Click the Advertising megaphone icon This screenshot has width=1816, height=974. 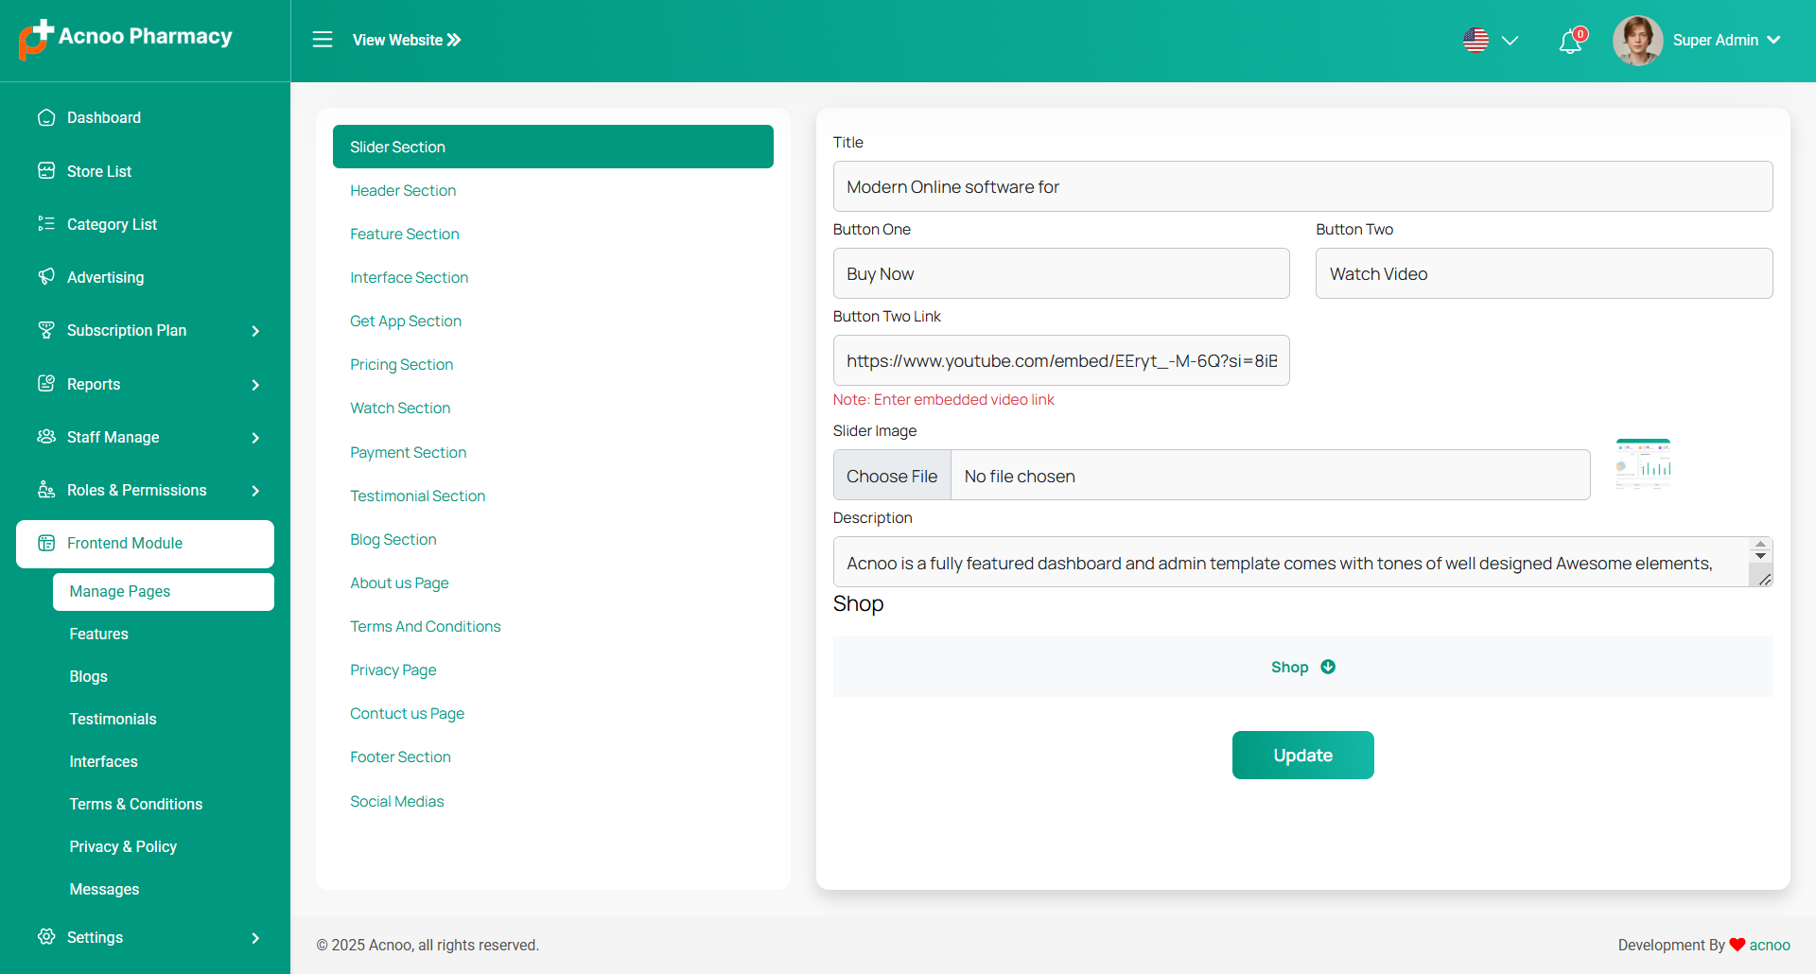coord(46,277)
